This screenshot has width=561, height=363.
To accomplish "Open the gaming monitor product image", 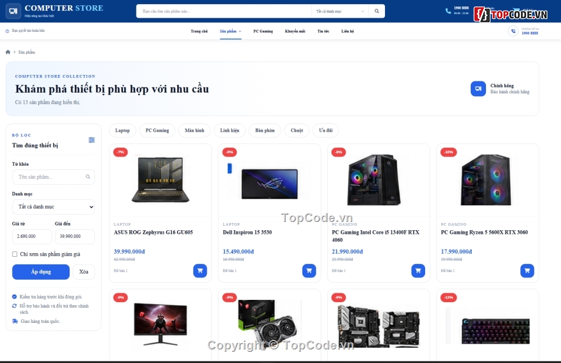I will [160, 323].
